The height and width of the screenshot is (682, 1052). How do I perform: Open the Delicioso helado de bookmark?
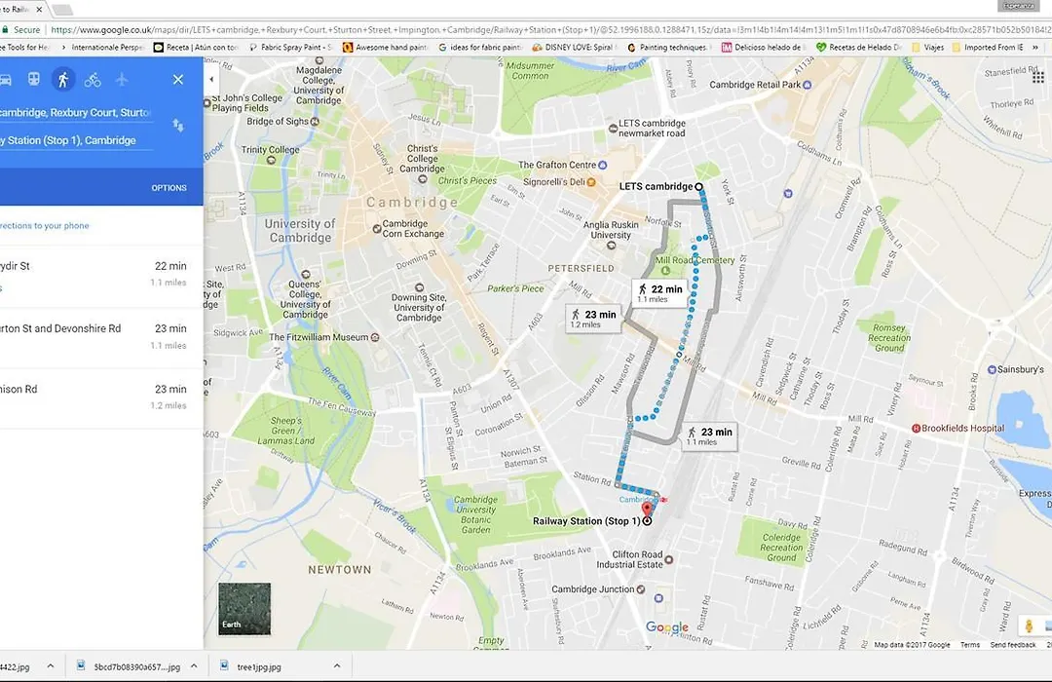coord(762,47)
